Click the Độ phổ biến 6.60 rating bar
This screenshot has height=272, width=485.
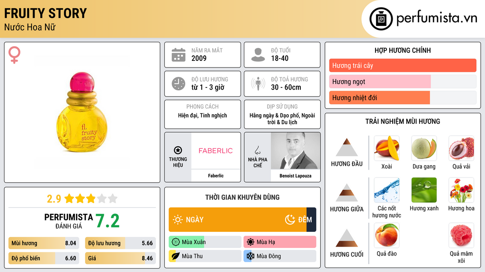coord(44,258)
